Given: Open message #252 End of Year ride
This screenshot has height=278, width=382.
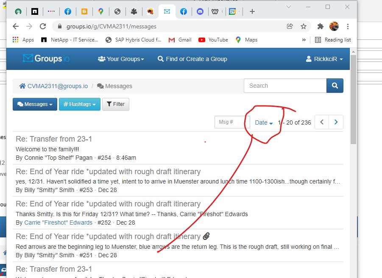Looking at the screenshot, I should [108, 204].
